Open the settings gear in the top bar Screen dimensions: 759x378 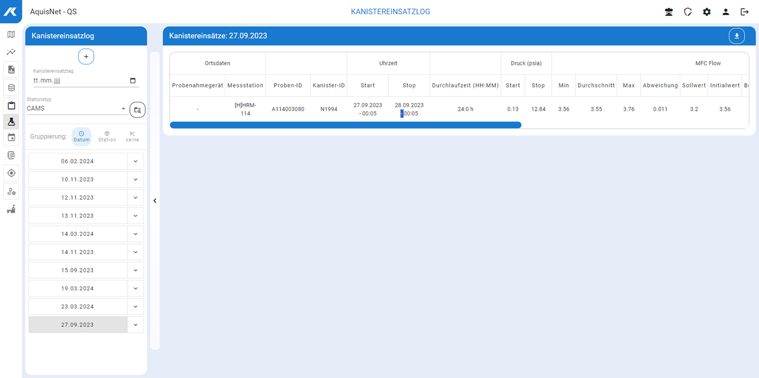pyautogui.click(x=707, y=12)
